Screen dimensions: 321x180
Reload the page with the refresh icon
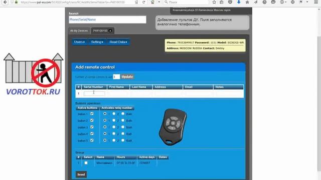[x=144, y=2]
